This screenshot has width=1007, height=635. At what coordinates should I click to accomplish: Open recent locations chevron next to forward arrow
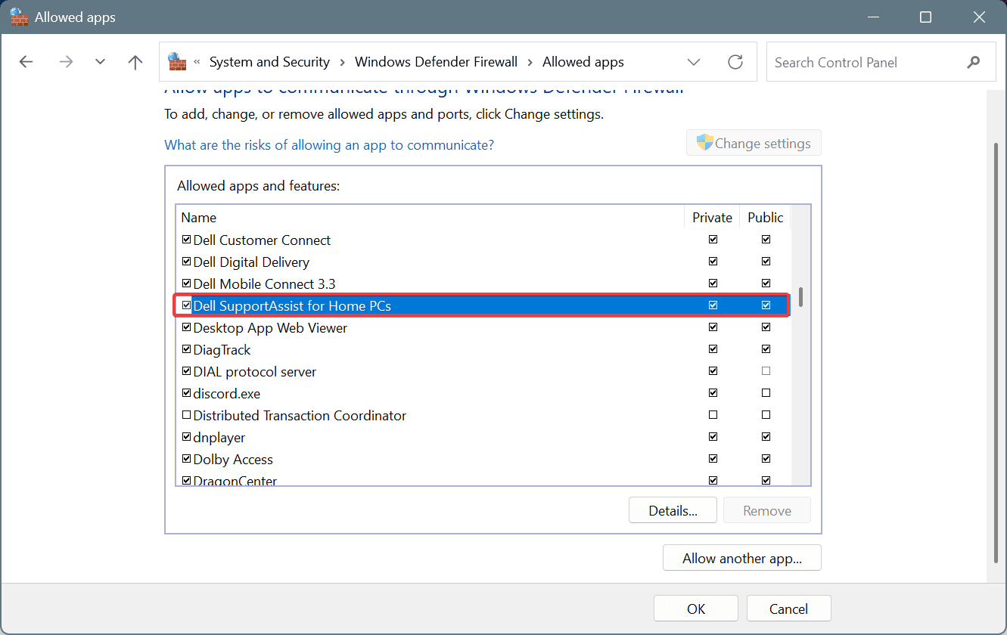[100, 62]
